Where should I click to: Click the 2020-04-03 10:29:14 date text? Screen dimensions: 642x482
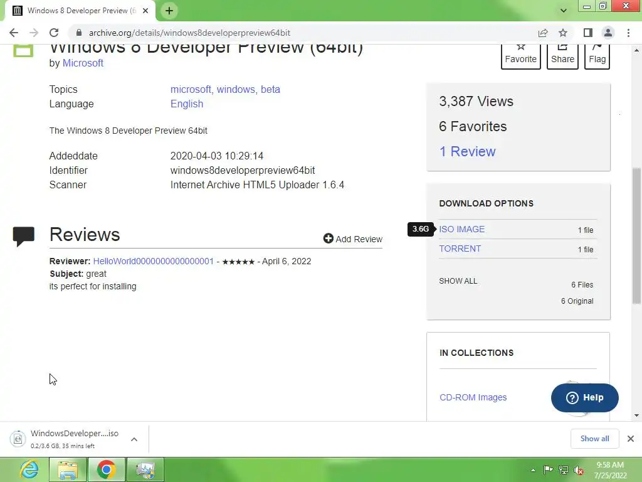coord(217,156)
